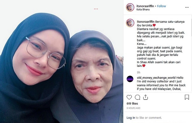192x123 pixels.
Task: Click the 9 HOURS AGO timestamp
Action: pyautogui.click(x=133, y=108)
